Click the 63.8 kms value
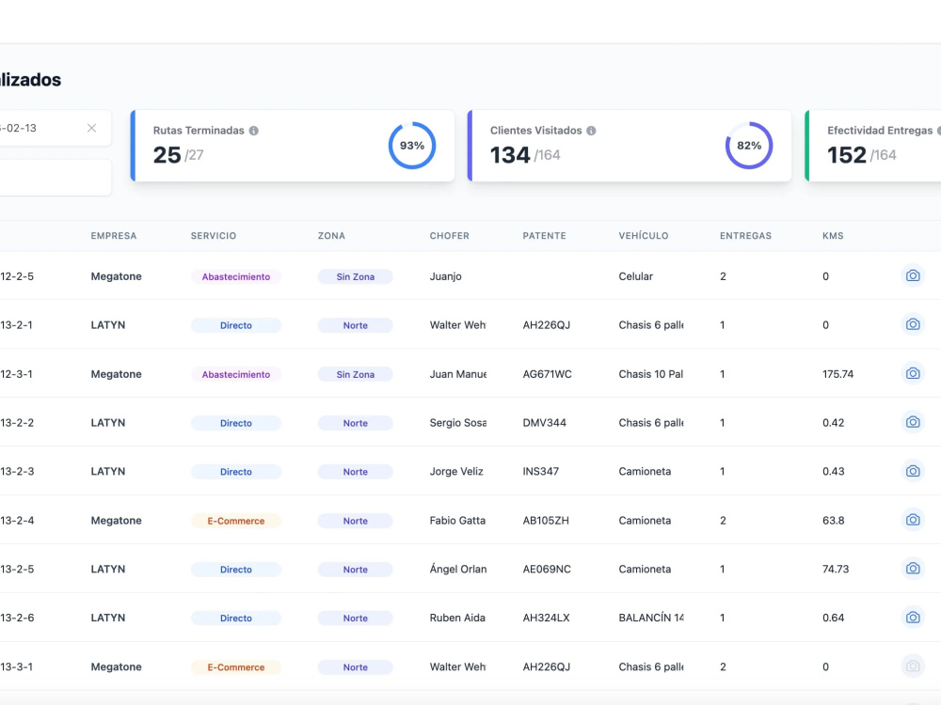 833,521
